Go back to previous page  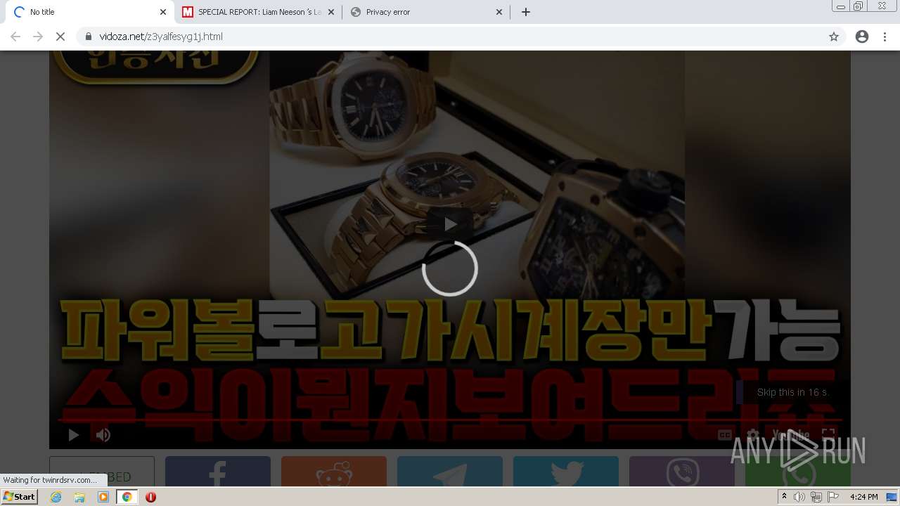point(15,37)
